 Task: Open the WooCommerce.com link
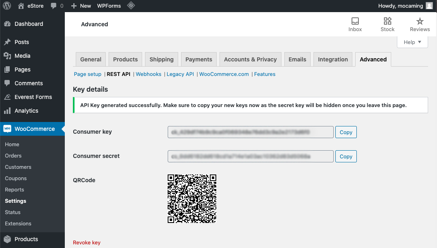224,74
